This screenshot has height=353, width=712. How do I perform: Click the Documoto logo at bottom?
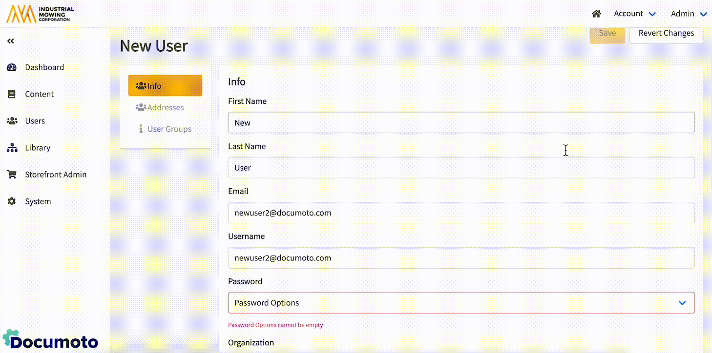[x=51, y=339]
